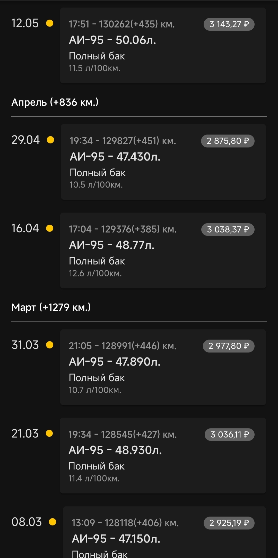Tap the 3 036,11 ₽ price badge

[229, 434]
